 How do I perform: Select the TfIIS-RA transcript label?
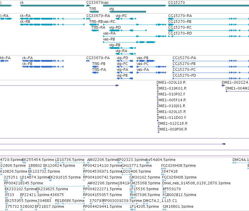(98, 28)
